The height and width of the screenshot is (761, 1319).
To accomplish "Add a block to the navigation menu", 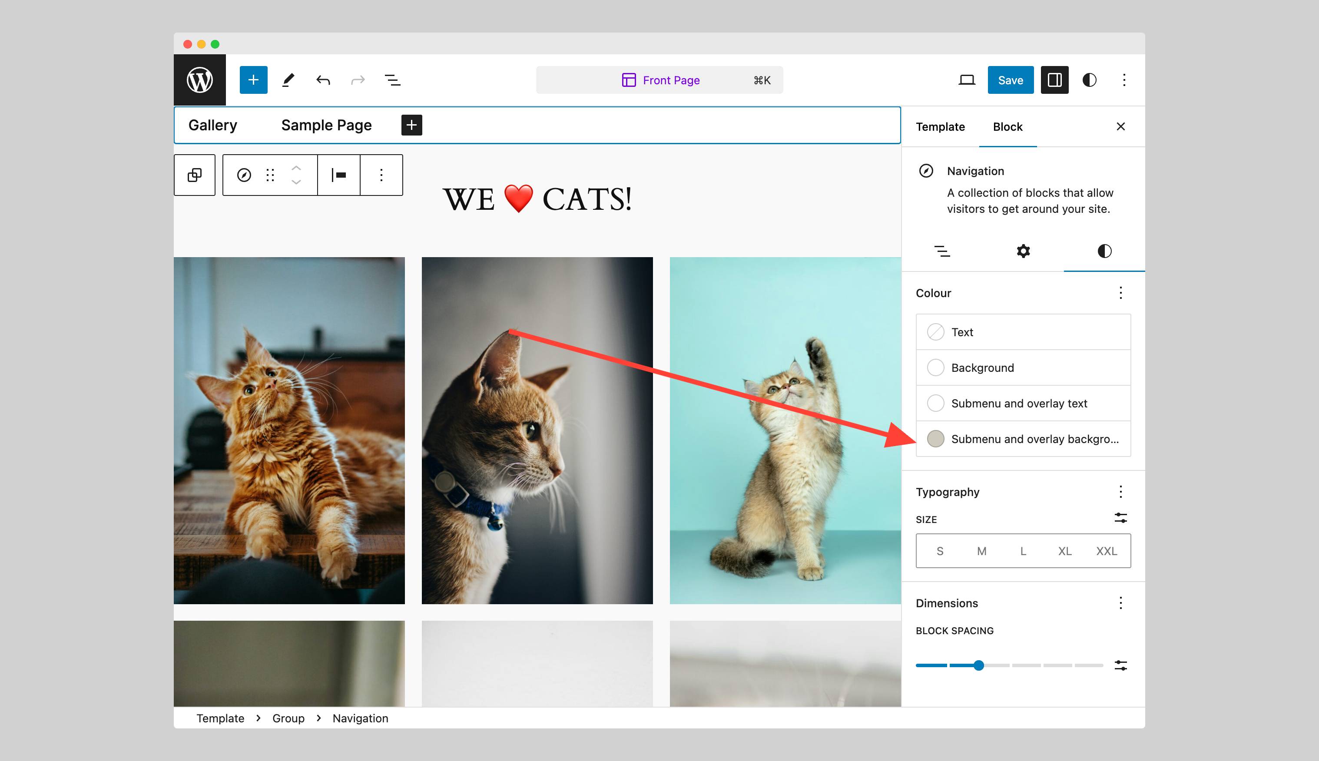I will pyautogui.click(x=411, y=125).
